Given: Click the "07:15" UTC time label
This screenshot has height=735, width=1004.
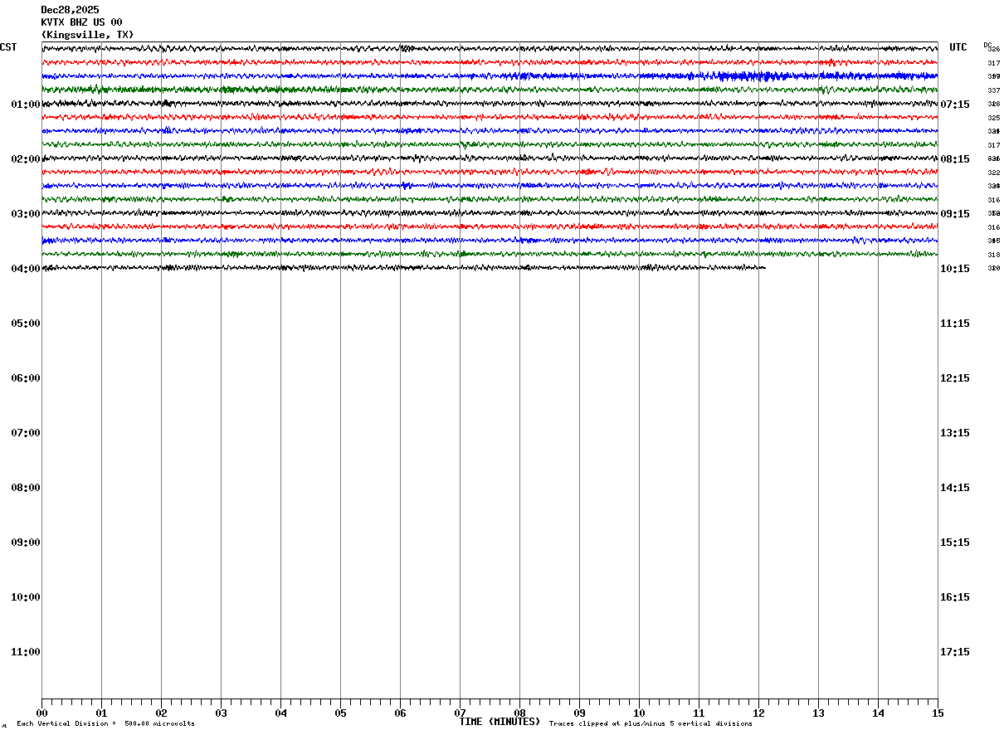Looking at the screenshot, I should (x=955, y=105).
